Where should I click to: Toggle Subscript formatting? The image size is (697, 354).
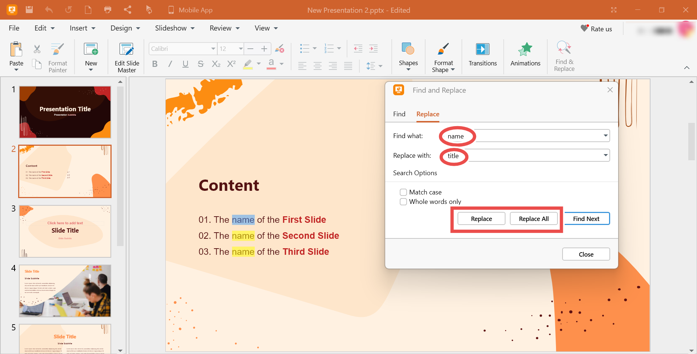pyautogui.click(x=216, y=64)
